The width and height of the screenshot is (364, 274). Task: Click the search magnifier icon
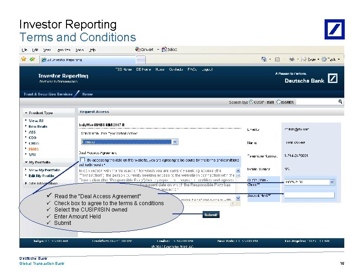click(x=340, y=101)
